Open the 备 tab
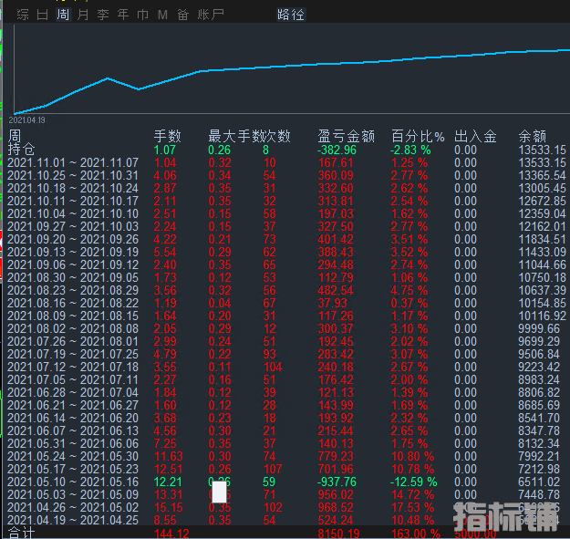 pyautogui.click(x=182, y=15)
